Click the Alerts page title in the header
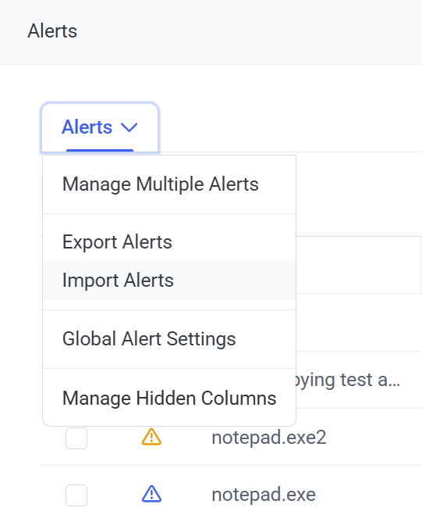 click(x=52, y=31)
